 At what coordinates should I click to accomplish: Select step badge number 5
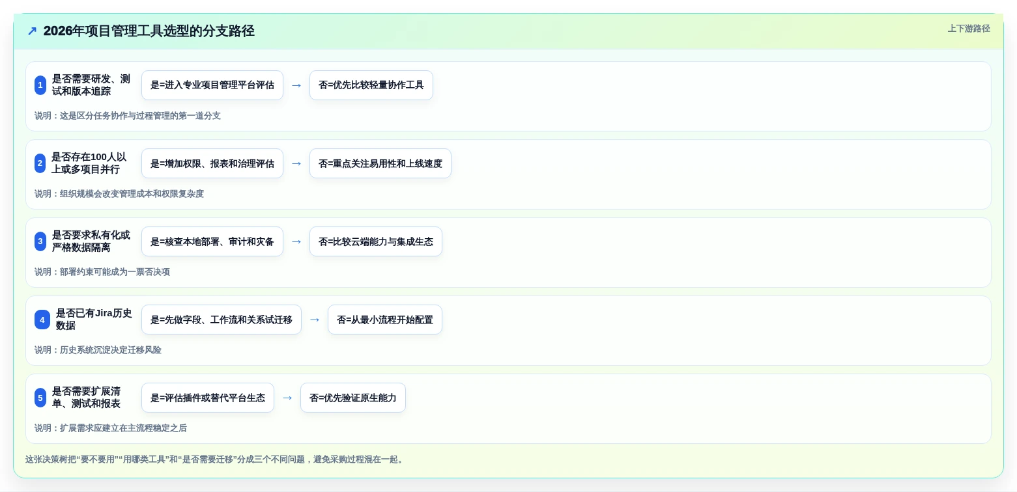pyautogui.click(x=40, y=398)
